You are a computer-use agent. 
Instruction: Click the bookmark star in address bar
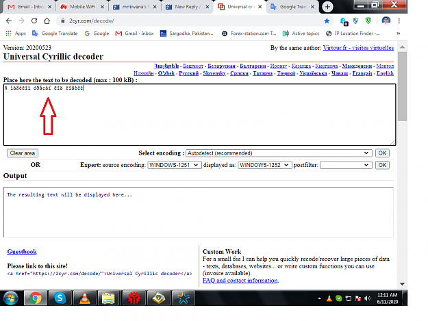click(x=327, y=21)
